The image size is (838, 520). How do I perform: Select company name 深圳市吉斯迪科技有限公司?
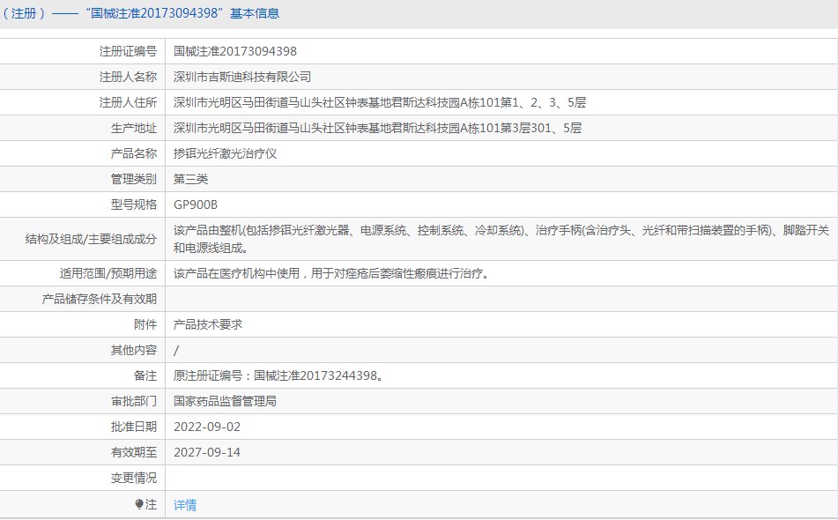[242, 77]
